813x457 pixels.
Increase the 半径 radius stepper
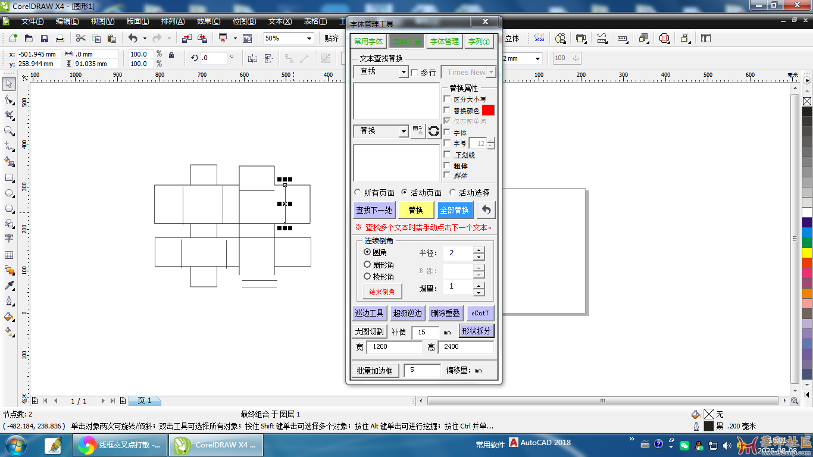(479, 250)
